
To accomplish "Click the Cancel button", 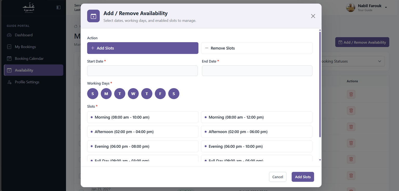I will pyautogui.click(x=278, y=177).
